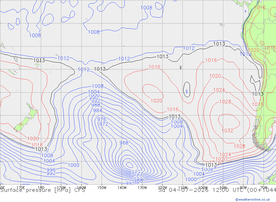Click the 110W longitude axis label

click(x=183, y=188)
